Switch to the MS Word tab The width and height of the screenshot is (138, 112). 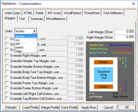54,13
